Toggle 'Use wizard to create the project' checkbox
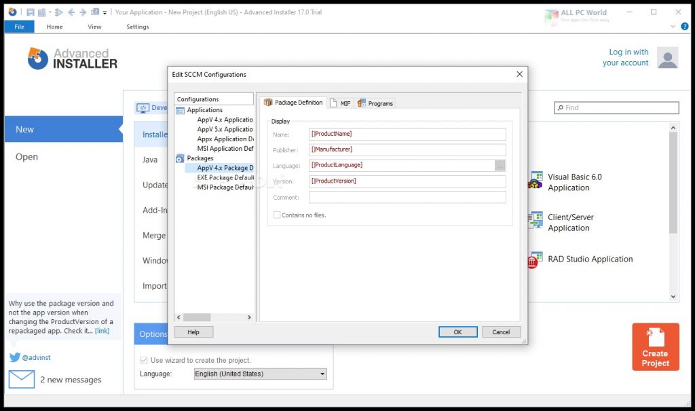Viewport: 695px width, 411px height. pyautogui.click(x=144, y=360)
